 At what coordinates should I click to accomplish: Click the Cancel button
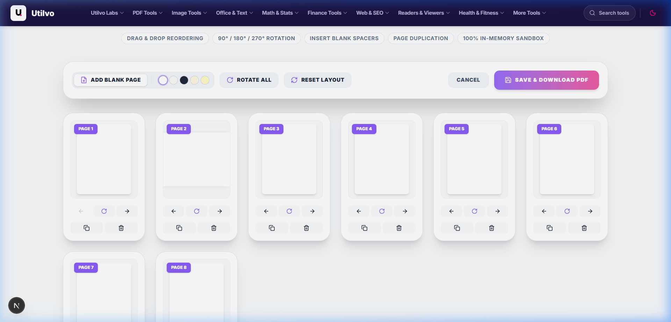468,80
